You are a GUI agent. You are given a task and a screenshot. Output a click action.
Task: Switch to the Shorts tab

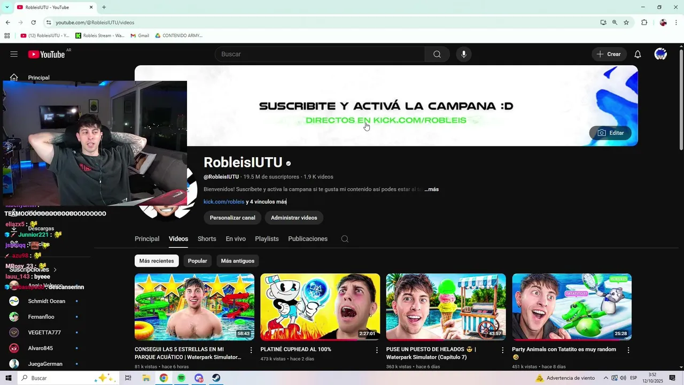coord(207,239)
